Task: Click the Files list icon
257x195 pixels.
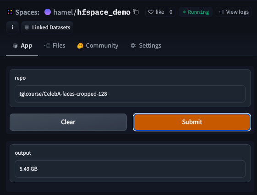Action: [47, 45]
